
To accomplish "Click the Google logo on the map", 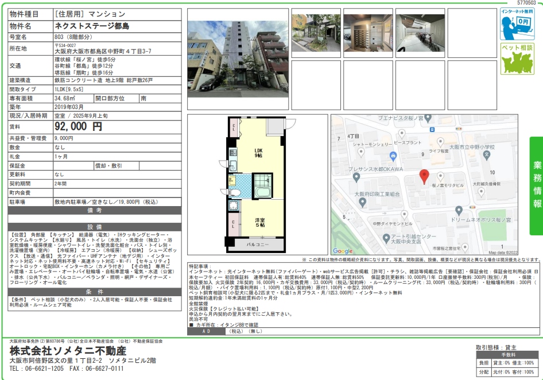I will (x=343, y=251).
